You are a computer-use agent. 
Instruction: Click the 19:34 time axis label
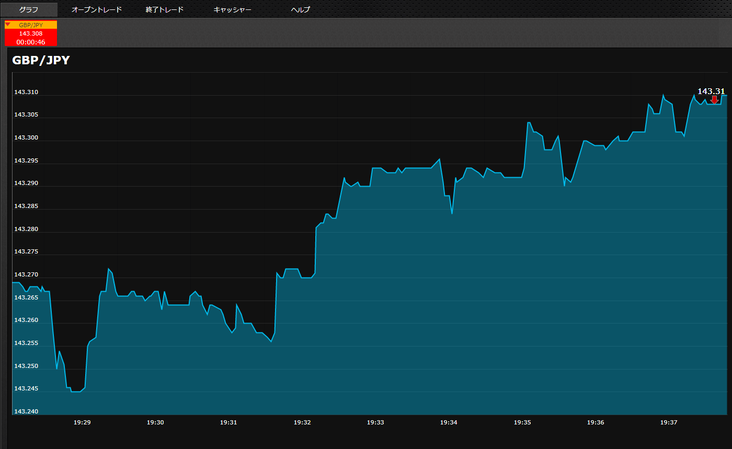click(449, 422)
